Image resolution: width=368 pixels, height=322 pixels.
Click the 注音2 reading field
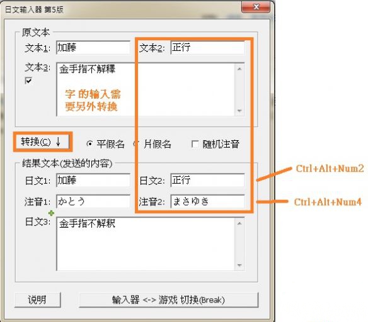pos(207,201)
